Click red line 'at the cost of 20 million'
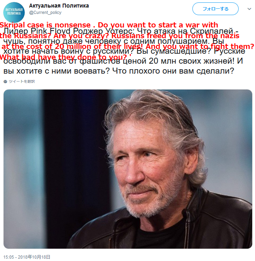The width and height of the screenshot is (255, 261). [128, 46]
